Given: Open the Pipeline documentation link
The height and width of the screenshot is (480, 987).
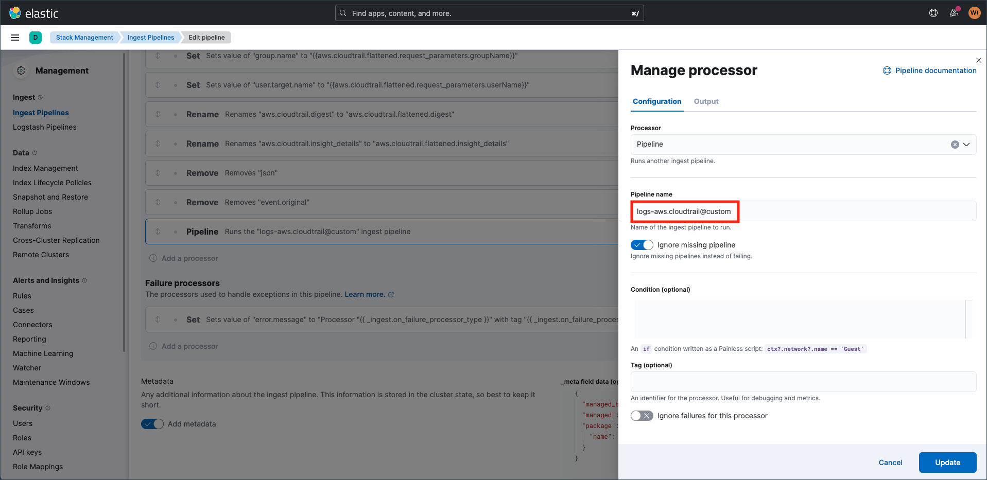Looking at the screenshot, I should [x=929, y=70].
